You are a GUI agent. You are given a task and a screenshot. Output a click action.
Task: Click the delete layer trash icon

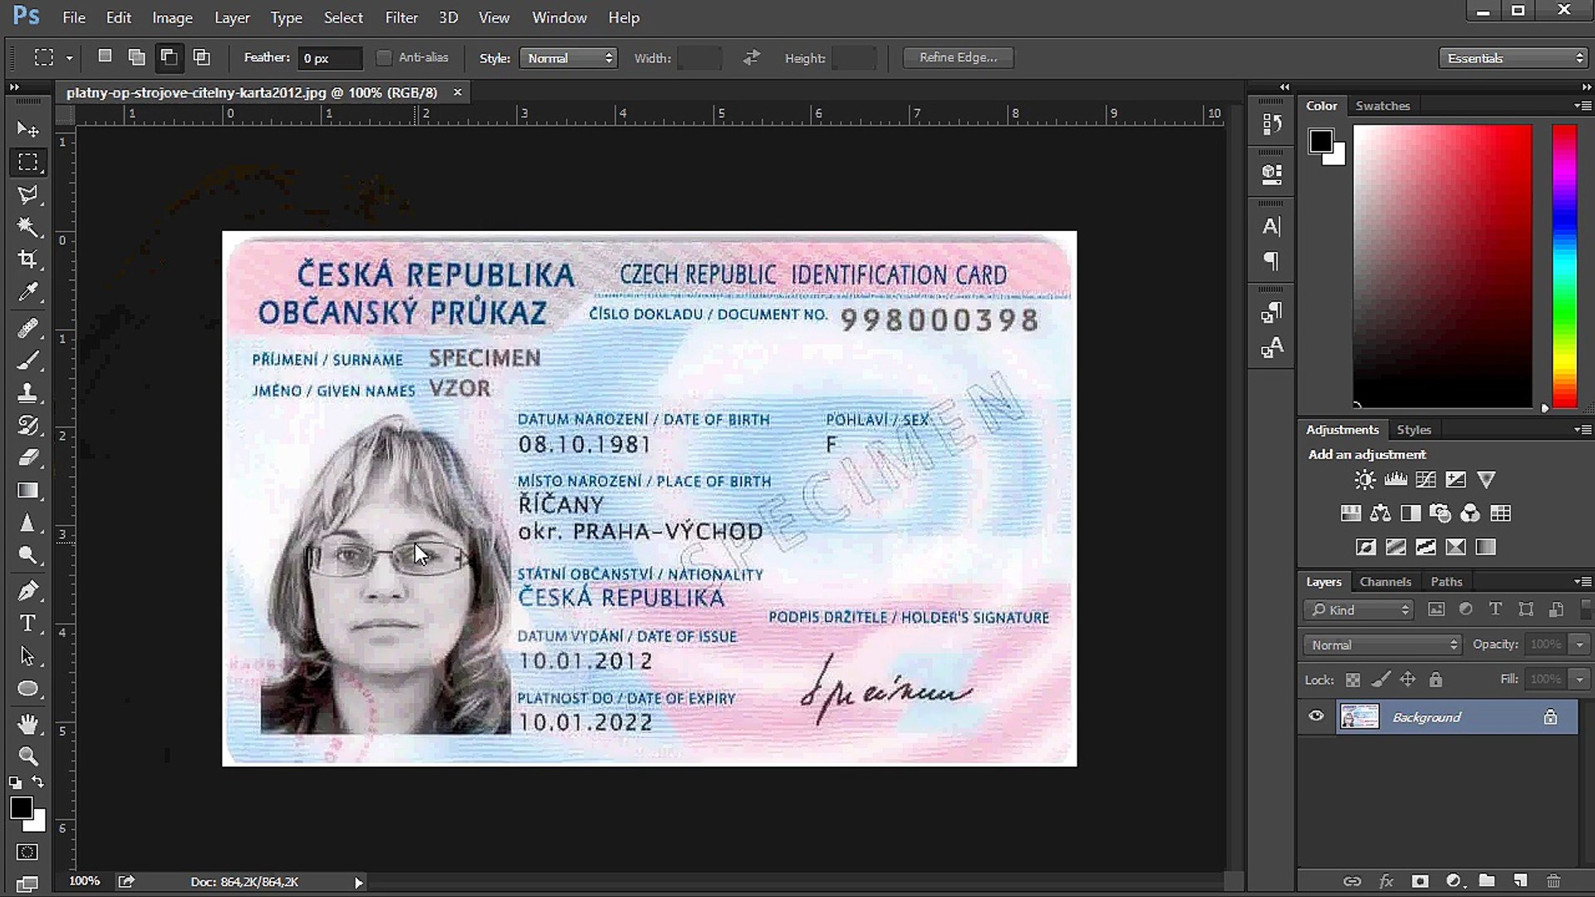tap(1553, 881)
